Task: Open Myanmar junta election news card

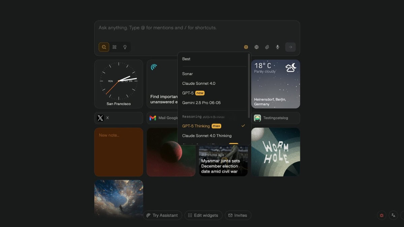Action: coord(223,161)
